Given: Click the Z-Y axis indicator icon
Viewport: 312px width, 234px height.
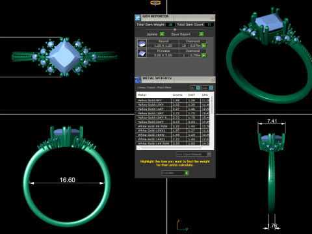Looking at the screenshot, I should 182,225.
